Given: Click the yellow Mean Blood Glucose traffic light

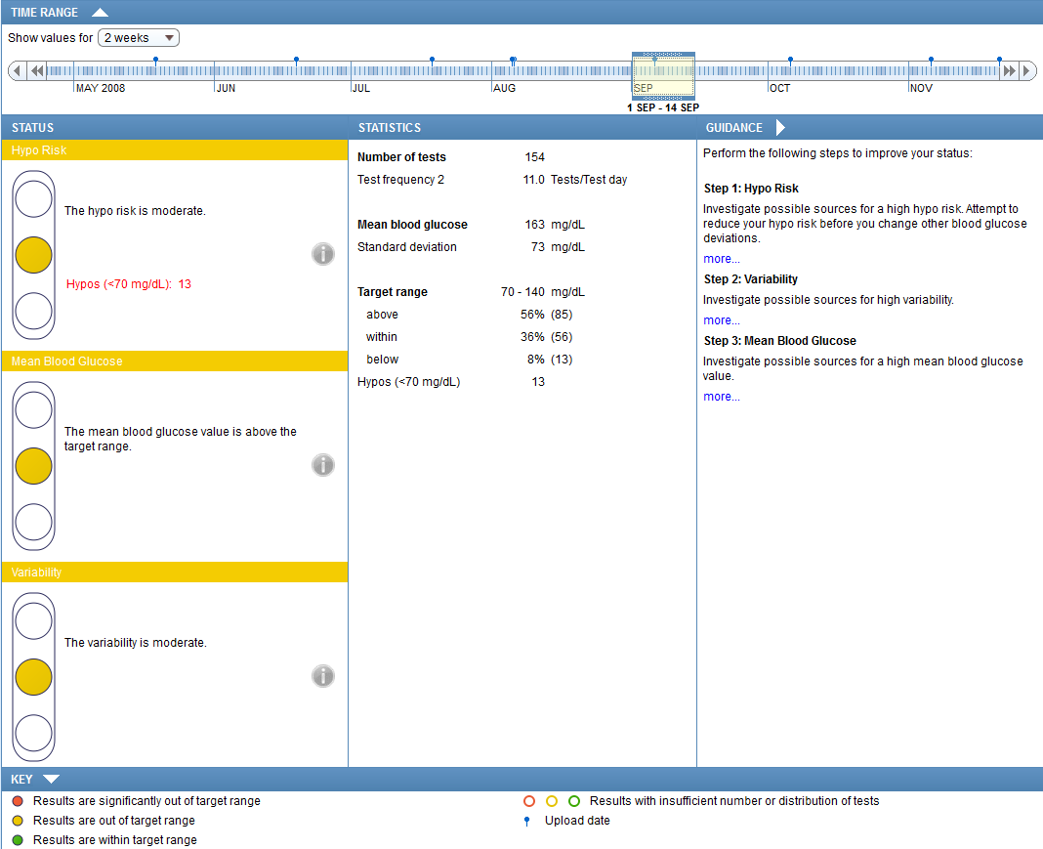Looking at the screenshot, I should click(34, 466).
